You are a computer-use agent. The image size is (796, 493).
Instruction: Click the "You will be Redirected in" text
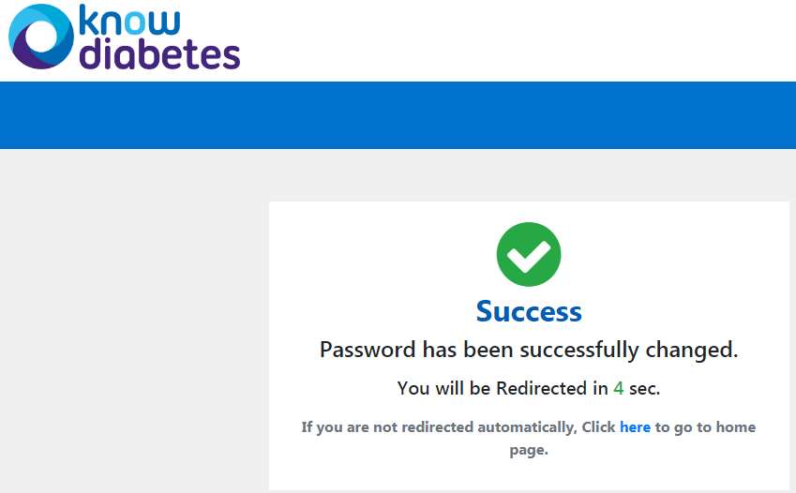[x=503, y=388]
